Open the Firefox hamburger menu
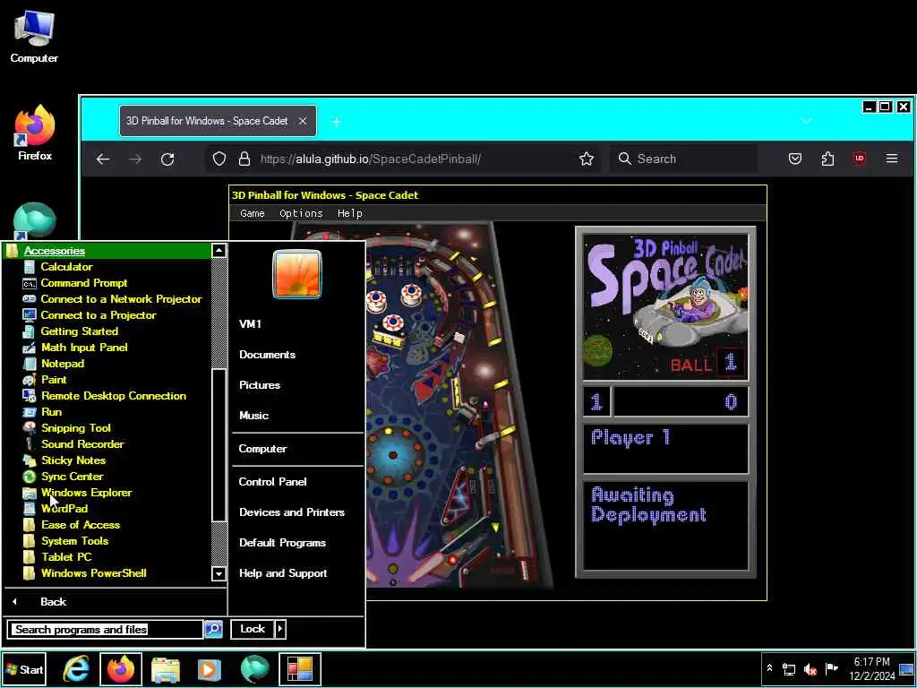This screenshot has width=917, height=688. pos(891,159)
